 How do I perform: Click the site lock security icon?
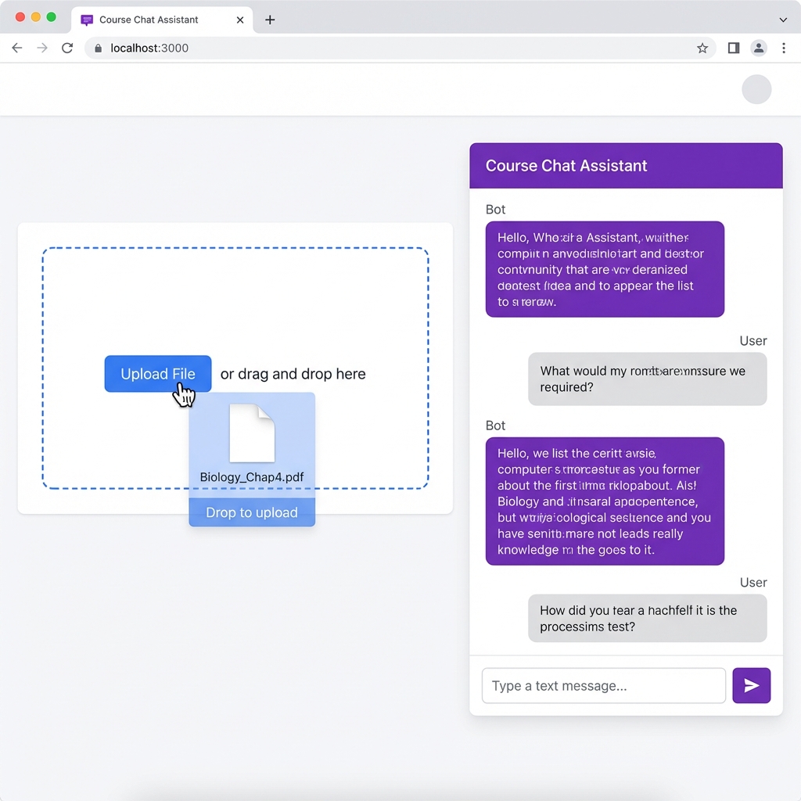(98, 48)
